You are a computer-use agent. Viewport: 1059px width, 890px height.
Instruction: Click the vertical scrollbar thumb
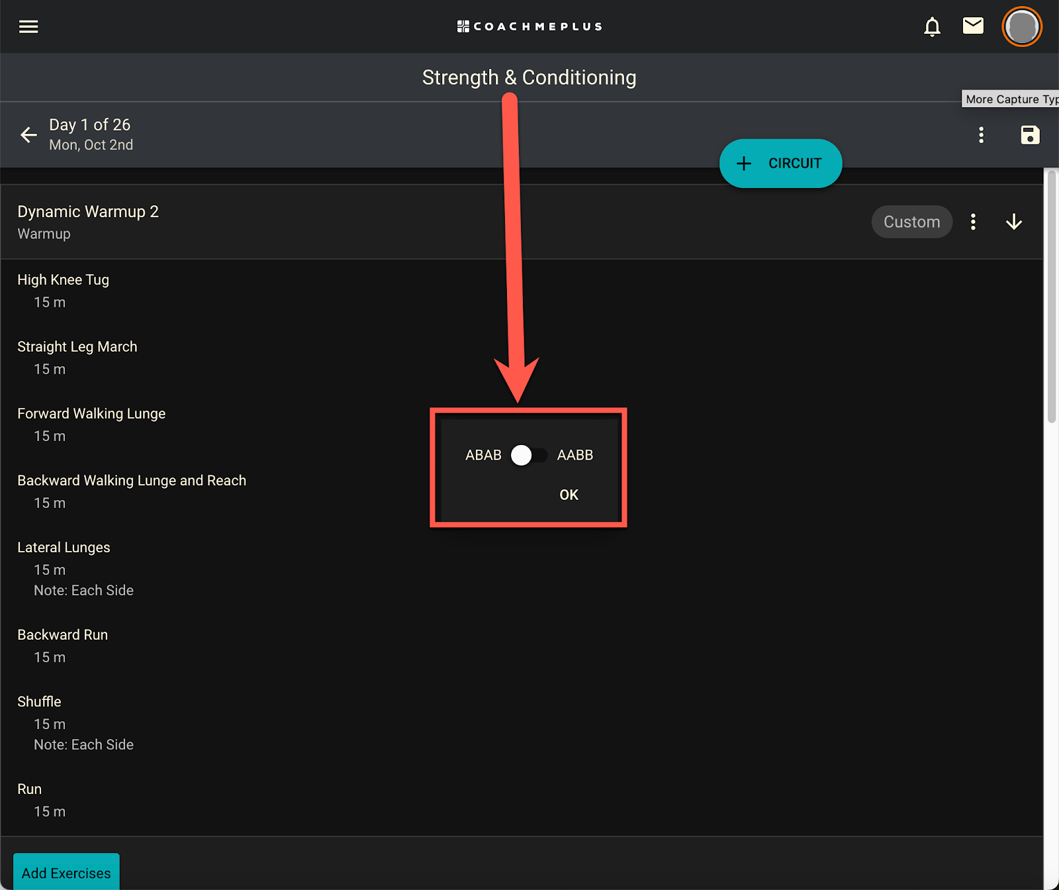point(1051,296)
